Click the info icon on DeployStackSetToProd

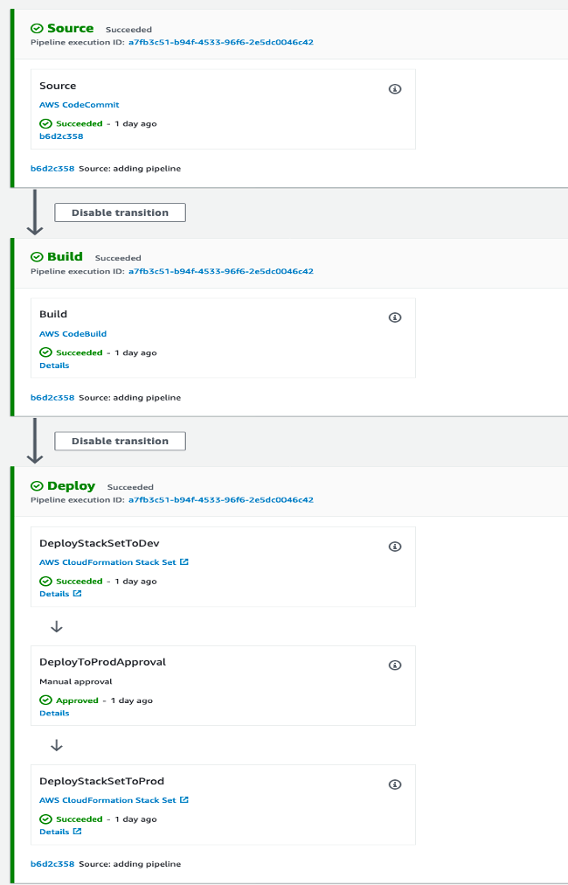[x=394, y=784]
